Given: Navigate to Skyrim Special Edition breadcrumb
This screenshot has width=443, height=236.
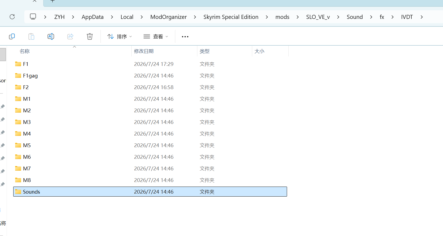Looking at the screenshot, I should coord(231,17).
